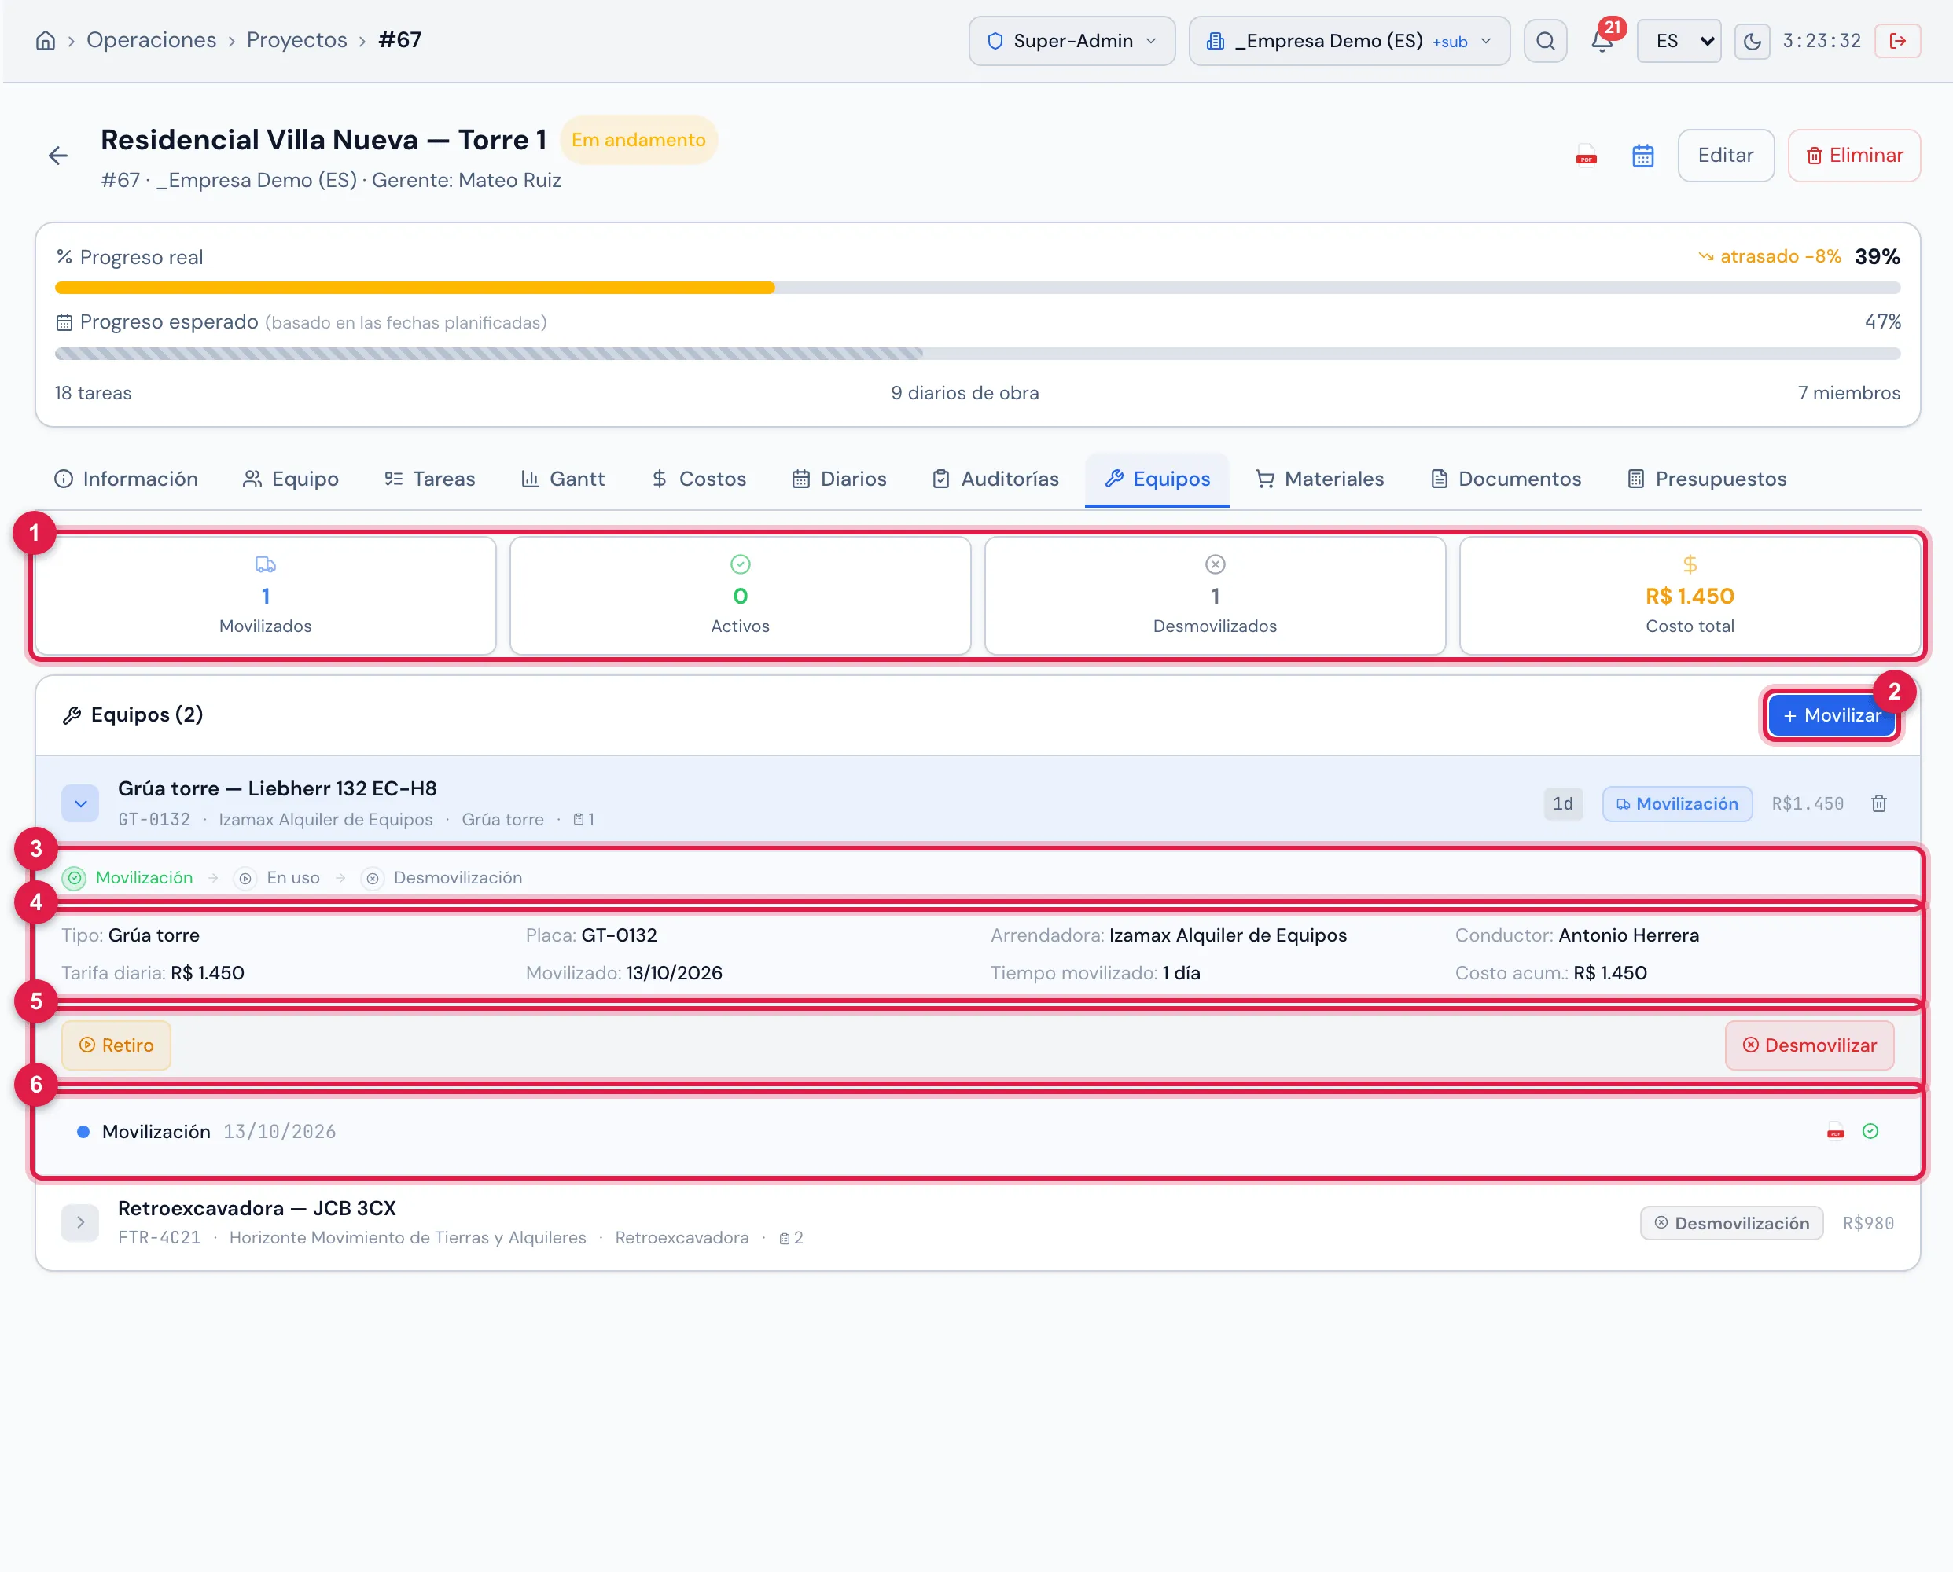Expand the Retroexcavadora JCB 3CX row
The height and width of the screenshot is (1572, 1953).
click(81, 1222)
